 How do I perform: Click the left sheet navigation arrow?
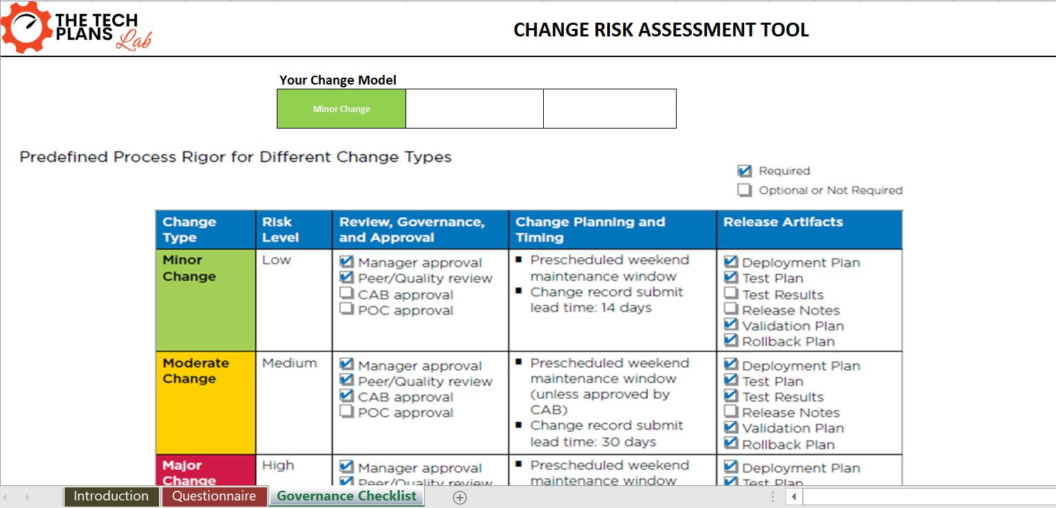click(8, 496)
